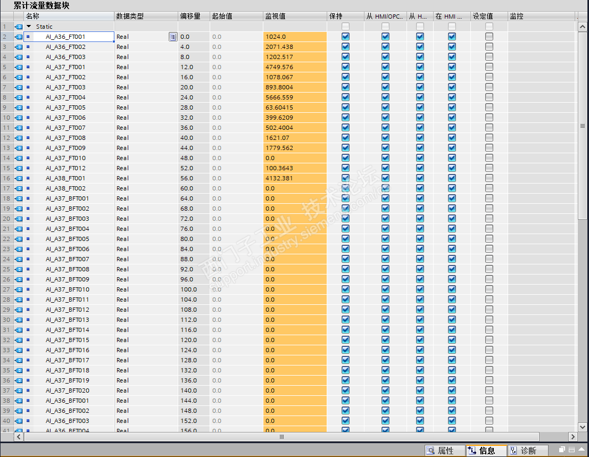Click small square marker before AI_A37_BFT020
This screenshot has height=457, width=589.
pyautogui.click(x=28, y=390)
